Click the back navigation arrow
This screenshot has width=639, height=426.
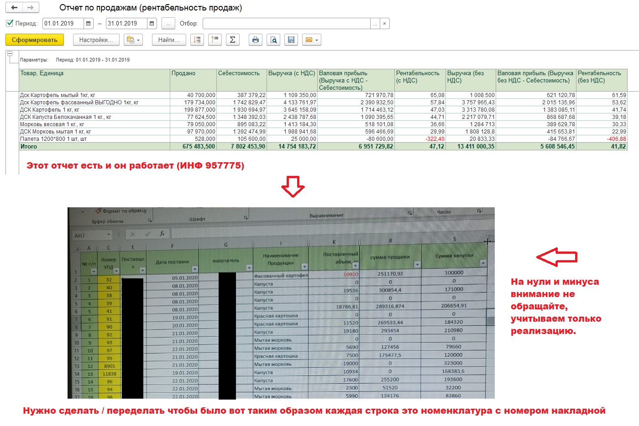(x=14, y=7)
